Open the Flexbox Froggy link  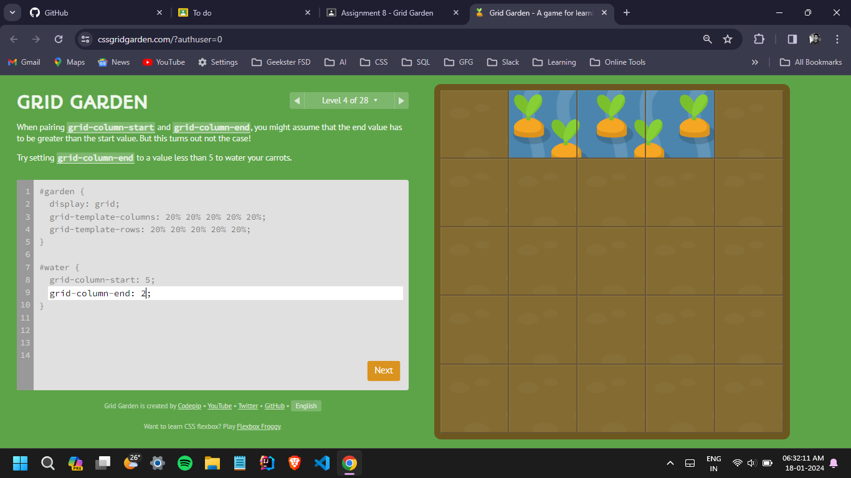click(259, 426)
